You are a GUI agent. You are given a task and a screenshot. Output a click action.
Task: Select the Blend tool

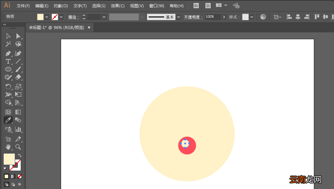point(18,120)
